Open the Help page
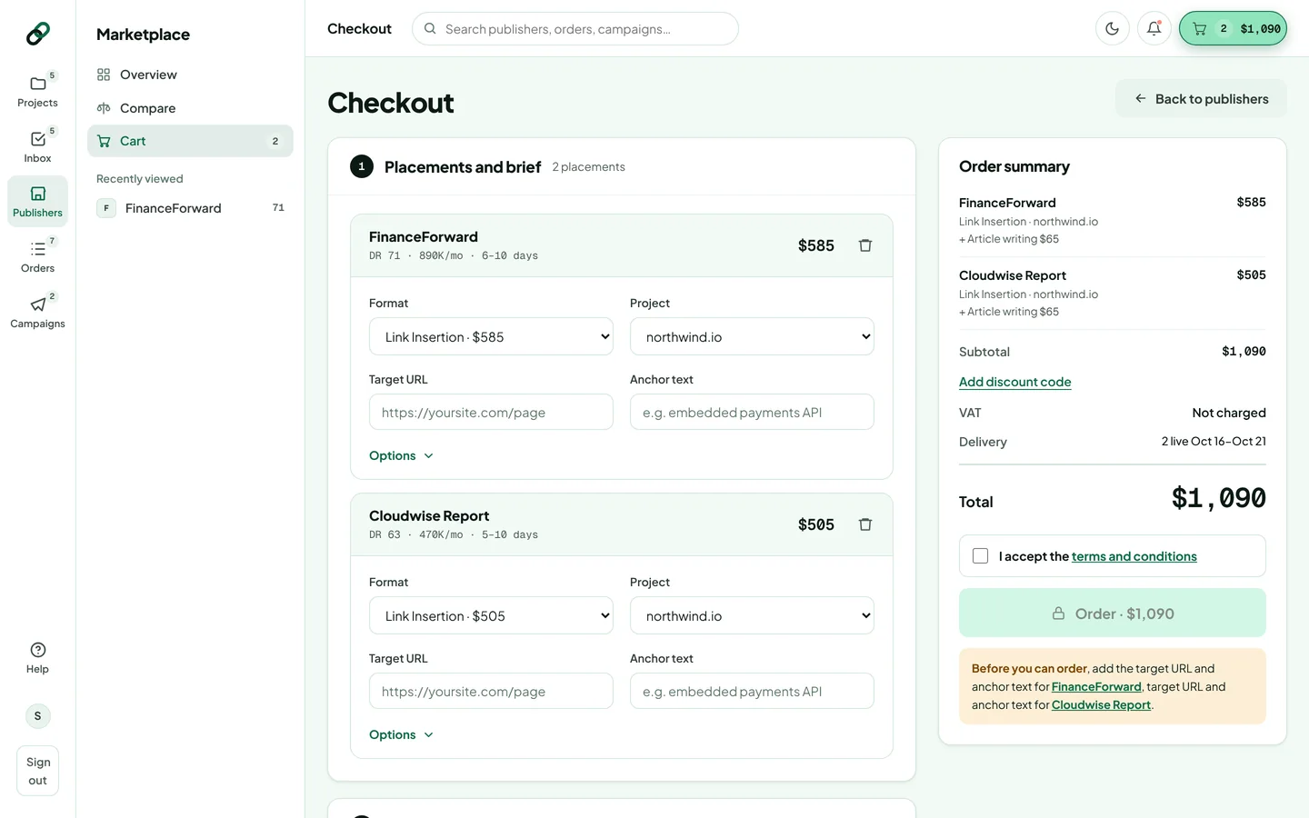 pos(37,658)
